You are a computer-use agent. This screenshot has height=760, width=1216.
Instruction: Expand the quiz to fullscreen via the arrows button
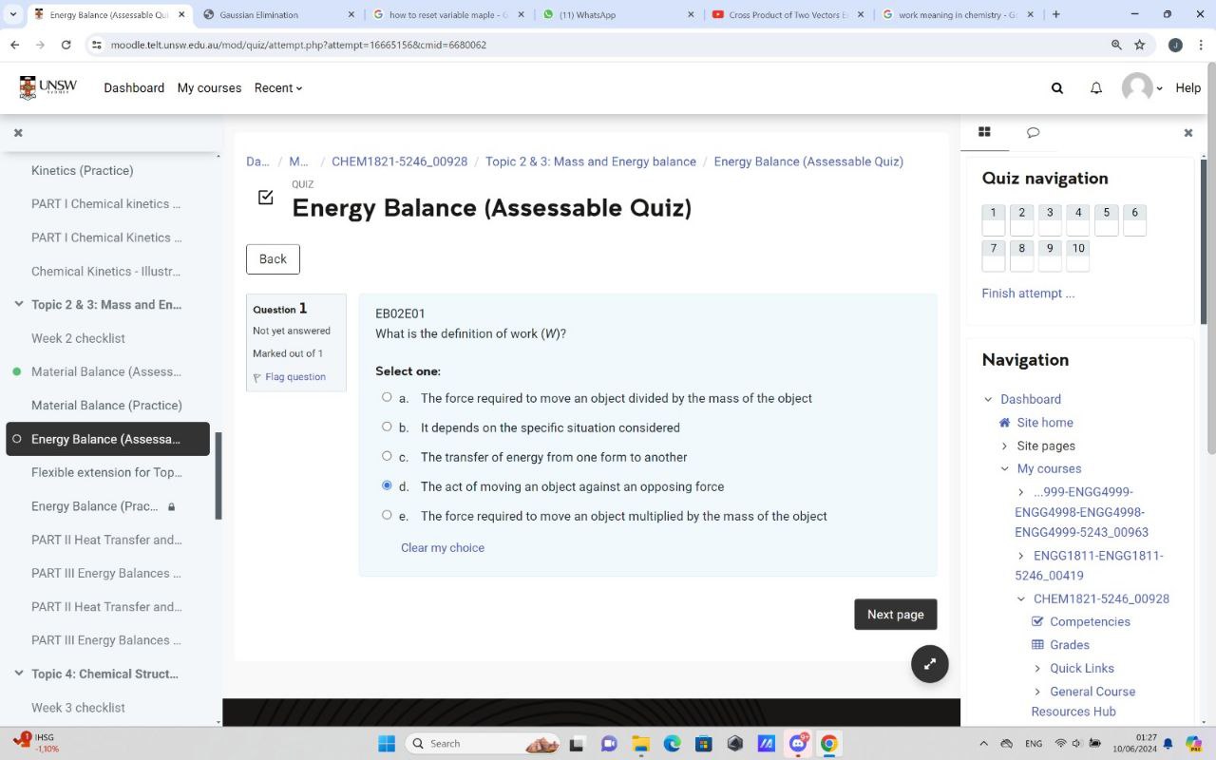coord(929,663)
